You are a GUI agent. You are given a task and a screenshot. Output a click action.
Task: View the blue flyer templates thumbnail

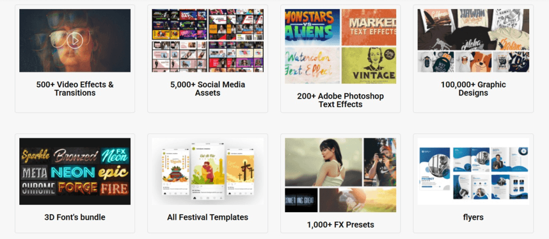[473, 171]
